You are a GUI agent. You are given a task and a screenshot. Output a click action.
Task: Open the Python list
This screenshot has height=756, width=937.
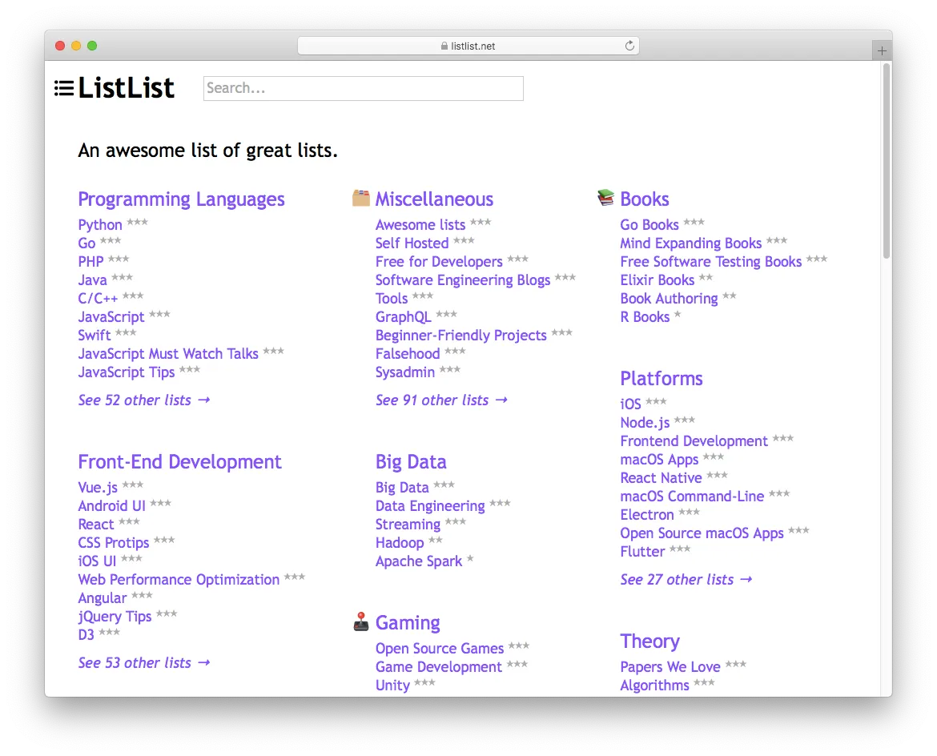[x=99, y=224]
